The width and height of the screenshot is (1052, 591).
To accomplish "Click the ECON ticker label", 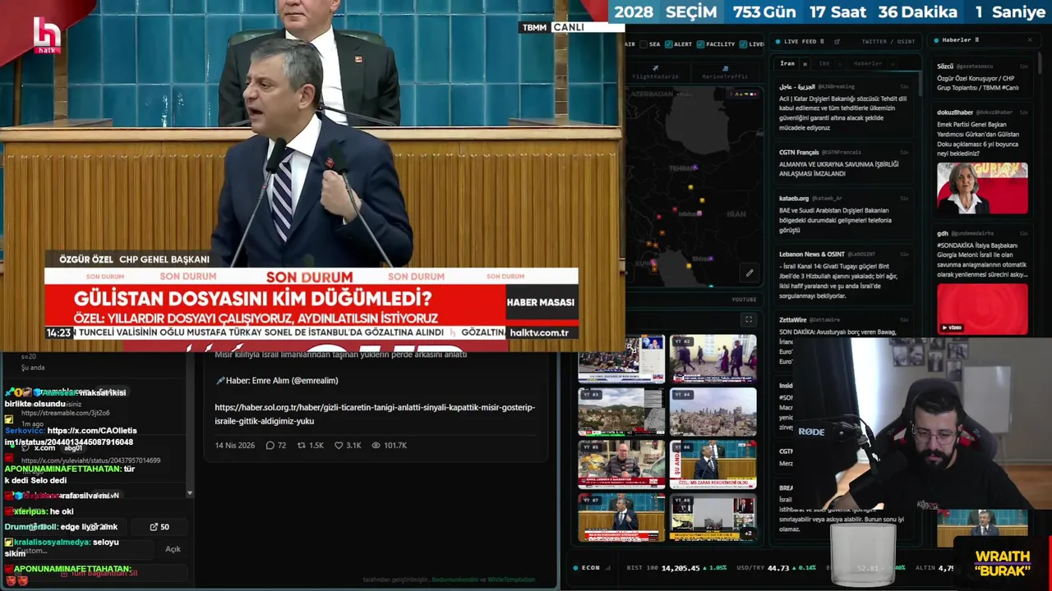I will click(591, 567).
